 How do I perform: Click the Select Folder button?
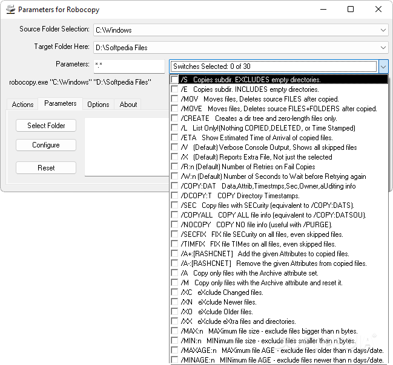point(46,125)
